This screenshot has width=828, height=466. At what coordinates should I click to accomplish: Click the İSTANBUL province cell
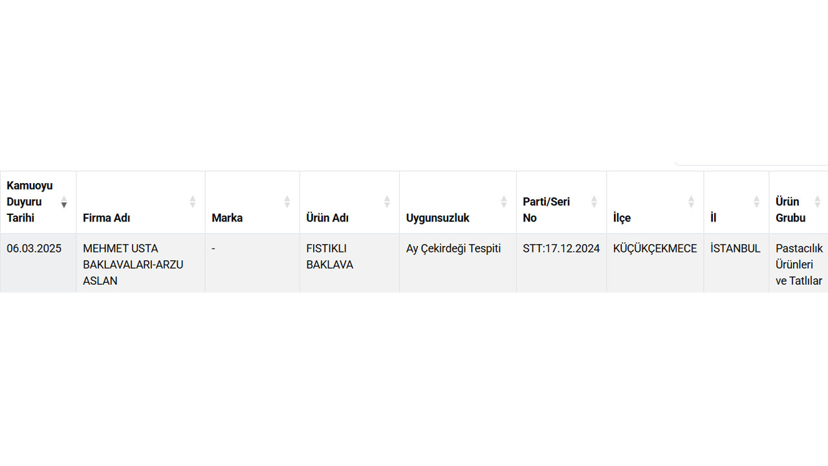coord(737,263)
